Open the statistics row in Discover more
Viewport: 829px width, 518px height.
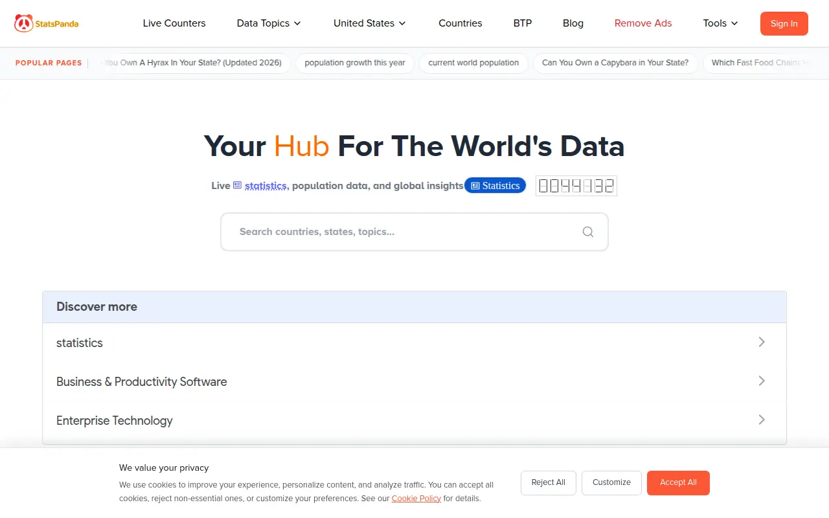pos(414,343)
